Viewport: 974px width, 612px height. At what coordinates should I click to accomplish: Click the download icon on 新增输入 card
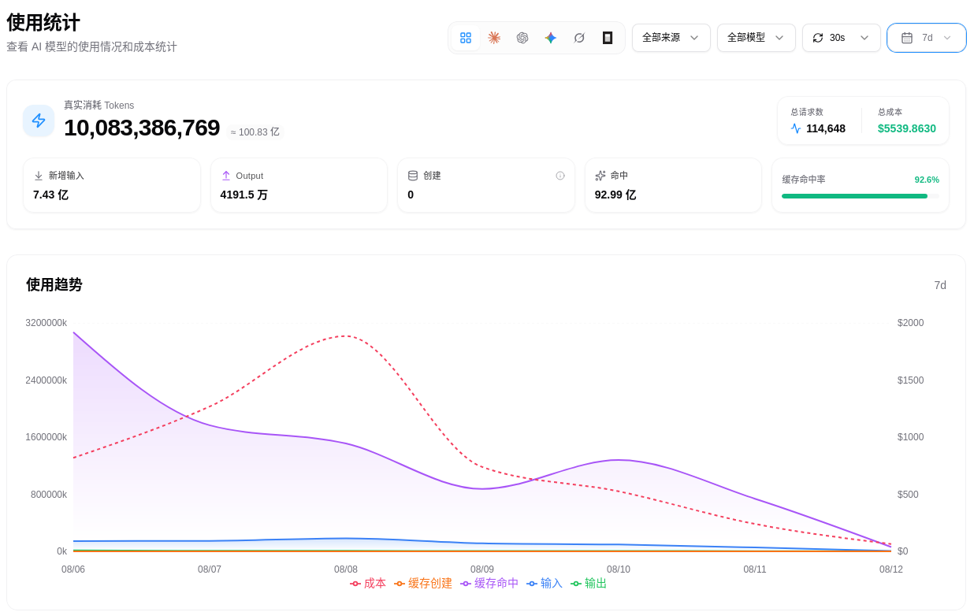click(39, 176)
